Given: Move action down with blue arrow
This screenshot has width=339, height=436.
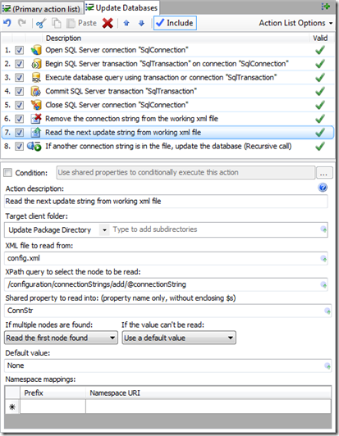Looking at the screenshot, I should (141, 23).
